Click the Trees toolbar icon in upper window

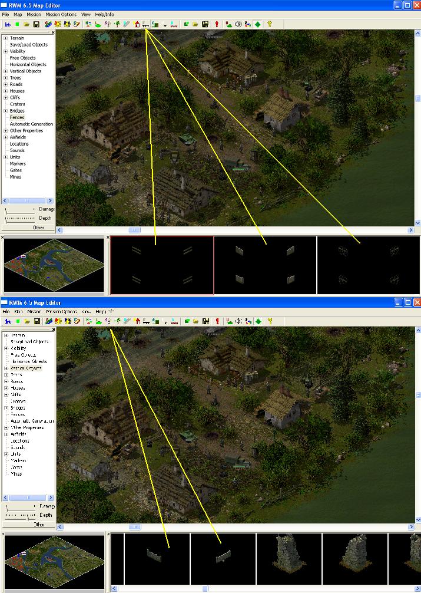point(117,24)
